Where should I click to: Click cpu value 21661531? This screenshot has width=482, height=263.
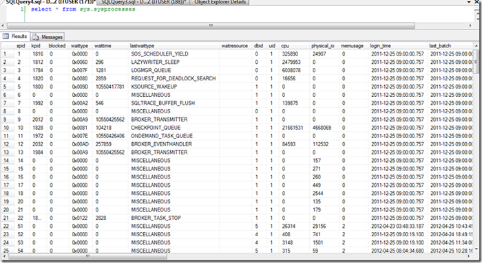tap(295, 128)
